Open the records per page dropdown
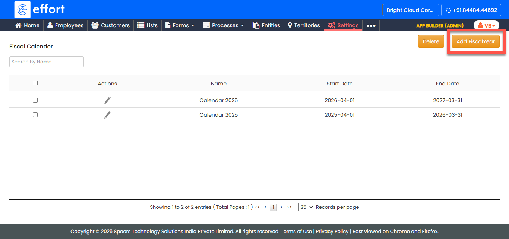 click(306, 207)
